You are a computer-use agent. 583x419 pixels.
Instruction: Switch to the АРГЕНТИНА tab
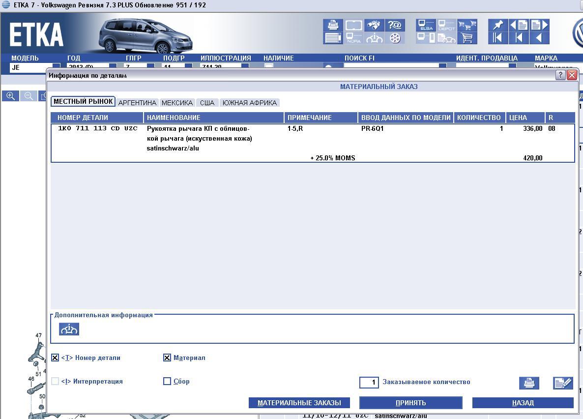[137, 103]
